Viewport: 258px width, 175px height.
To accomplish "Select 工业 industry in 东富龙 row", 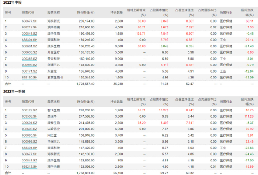I will tap(223, 71).
